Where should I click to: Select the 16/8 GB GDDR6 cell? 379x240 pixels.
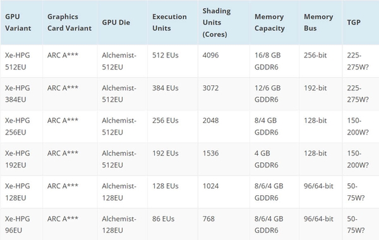(267, 61)
